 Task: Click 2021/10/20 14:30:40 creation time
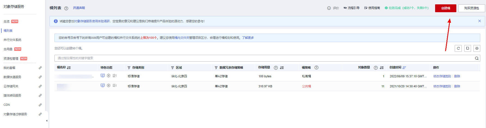click(x=408, y=86)
